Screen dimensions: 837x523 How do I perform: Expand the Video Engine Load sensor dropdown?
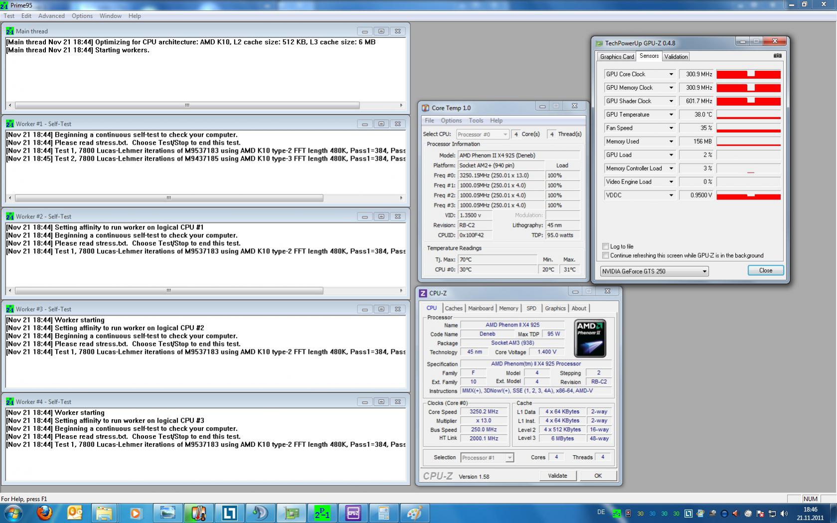[671, 182]
